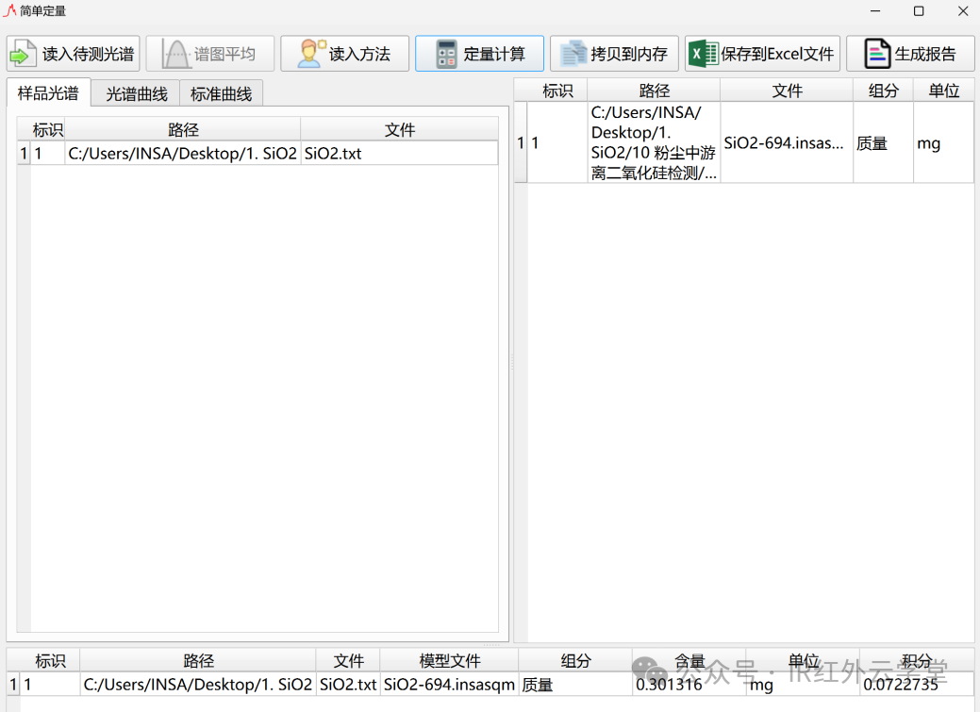The width and height of the screenshot is (980, 712).
Task: Select SiO2-694.insas... file cell in method table
Action: point(787,142)
